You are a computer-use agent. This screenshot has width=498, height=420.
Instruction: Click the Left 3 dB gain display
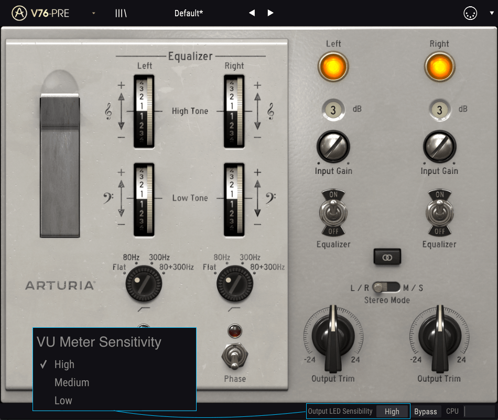(333, 110)
